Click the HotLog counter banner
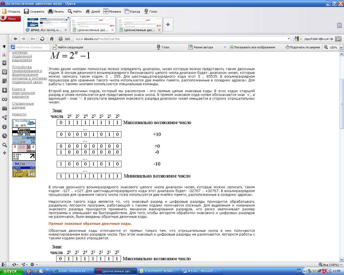 tap(24, 165)
